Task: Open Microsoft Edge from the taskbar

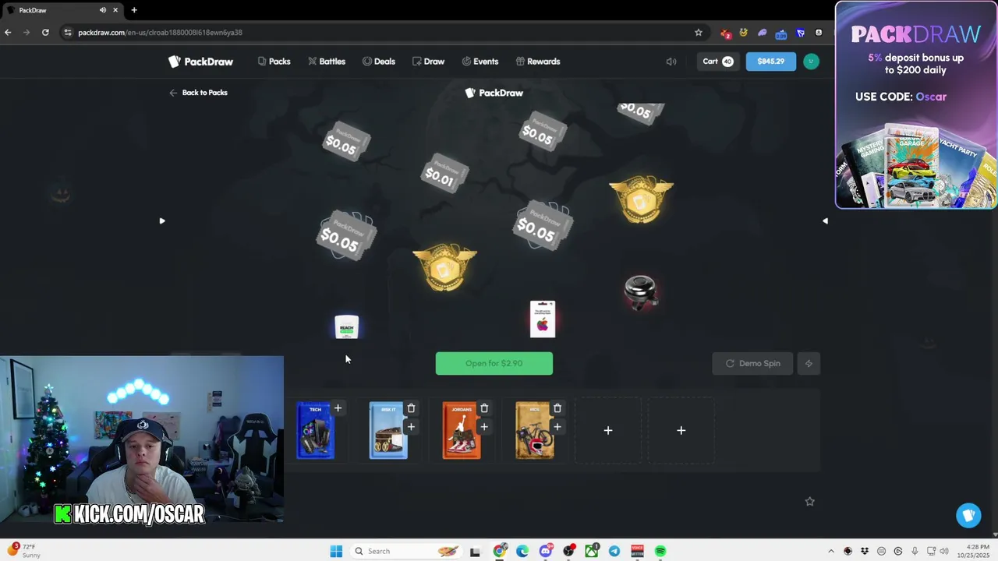Action: tap(522, 551)
